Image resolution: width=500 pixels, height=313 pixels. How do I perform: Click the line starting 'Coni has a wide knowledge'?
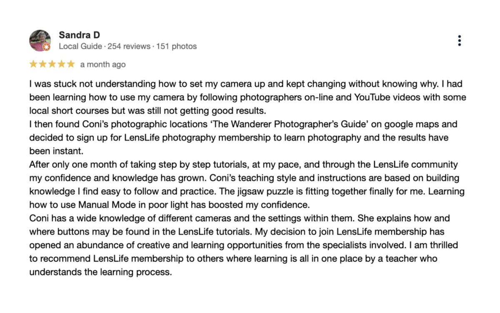pyautogui.click(x=240, y=218)
